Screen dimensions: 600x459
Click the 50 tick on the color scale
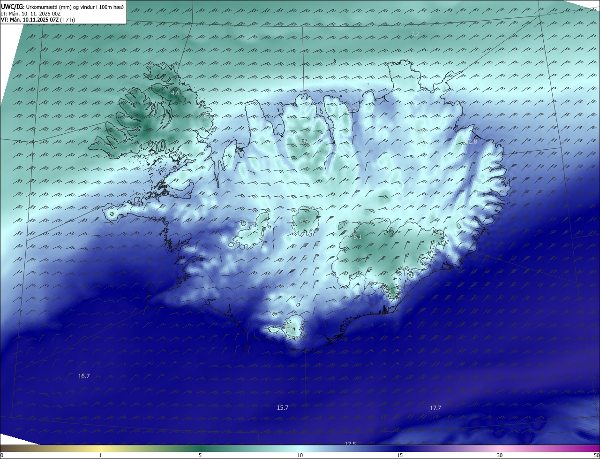coord(596,455)
